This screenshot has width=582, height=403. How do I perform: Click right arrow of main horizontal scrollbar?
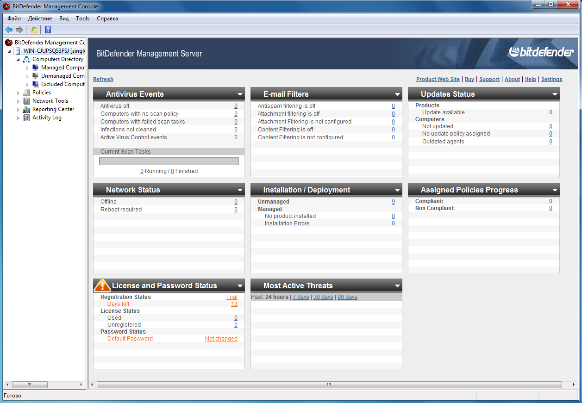coord(574,384)
